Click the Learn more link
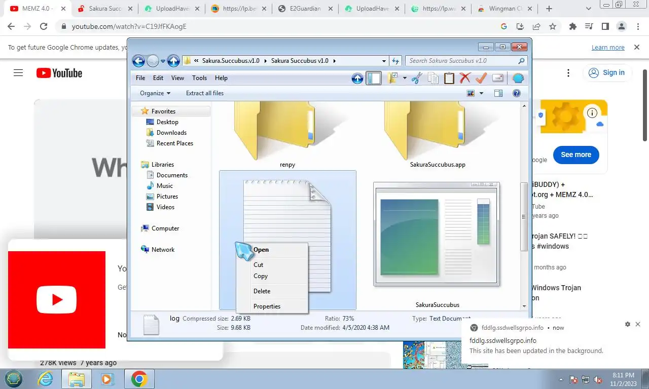The width and height of the screenshot is (649, 389). (608, 47)
